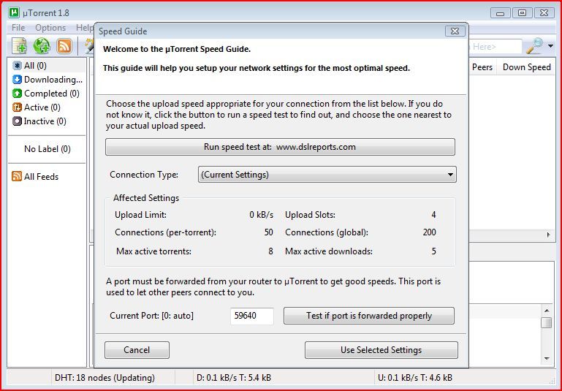Click the Current Port input field
The width and height of the screenshot is (562, 391).
point(252,316)
